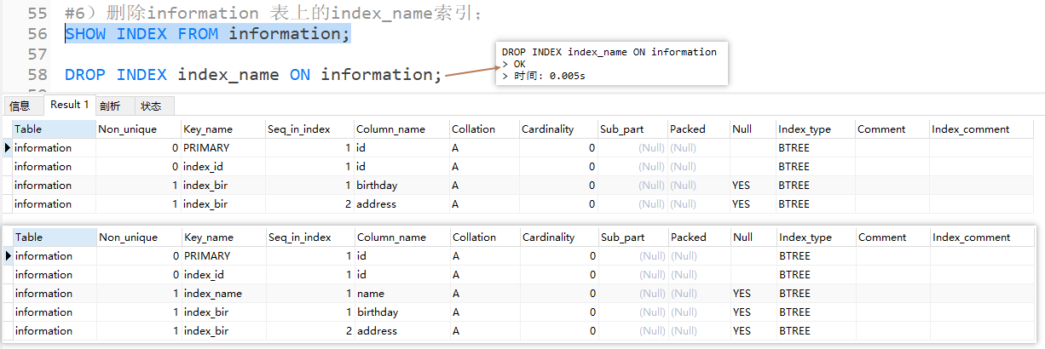Click the current-row arrow marker in upper grid
Image resolution: width=1045 pixels, height=349 pixels.
coord(9,148)
